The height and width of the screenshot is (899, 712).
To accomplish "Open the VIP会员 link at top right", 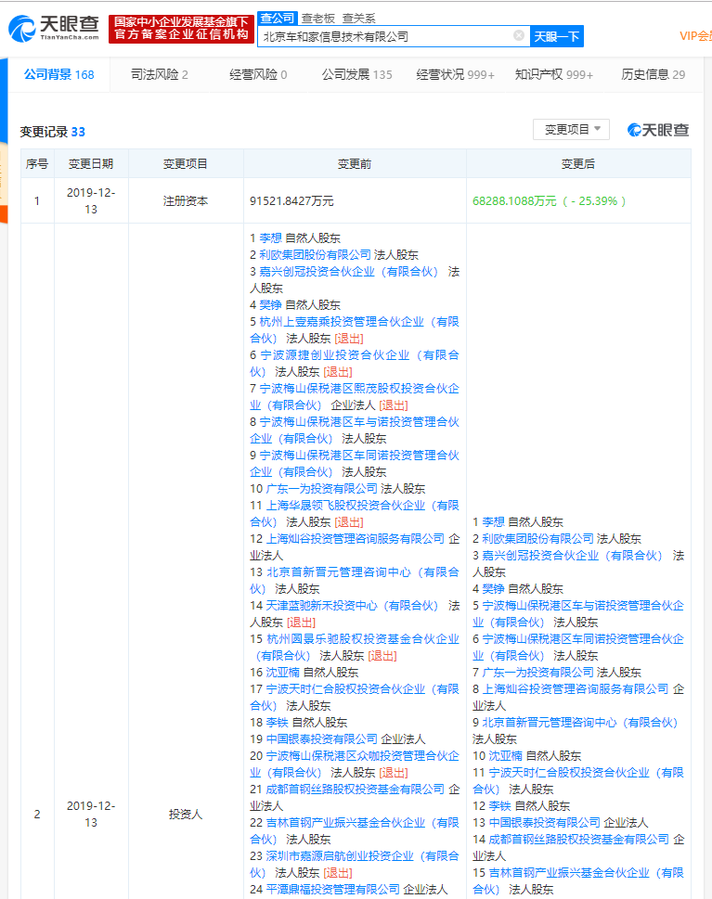I will pos(695,36).
